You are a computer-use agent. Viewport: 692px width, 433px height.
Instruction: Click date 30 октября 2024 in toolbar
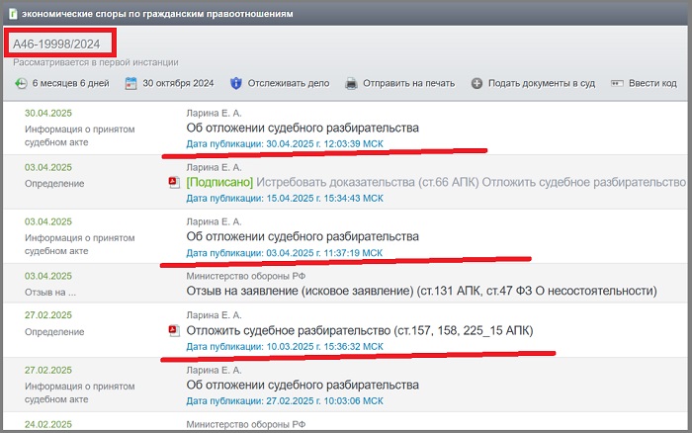click(x=178, y=83)
